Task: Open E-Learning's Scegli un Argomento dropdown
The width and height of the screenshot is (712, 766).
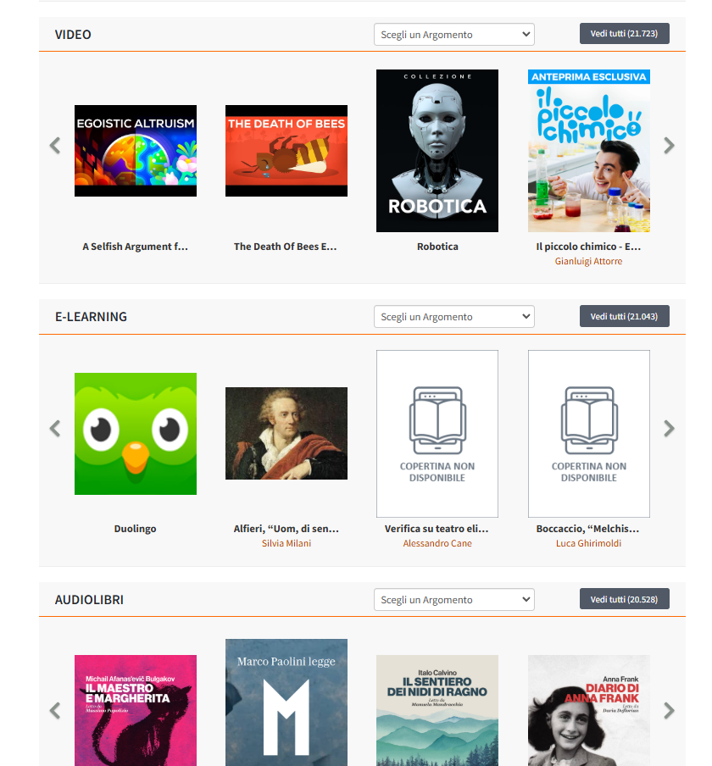Action: 454,317
